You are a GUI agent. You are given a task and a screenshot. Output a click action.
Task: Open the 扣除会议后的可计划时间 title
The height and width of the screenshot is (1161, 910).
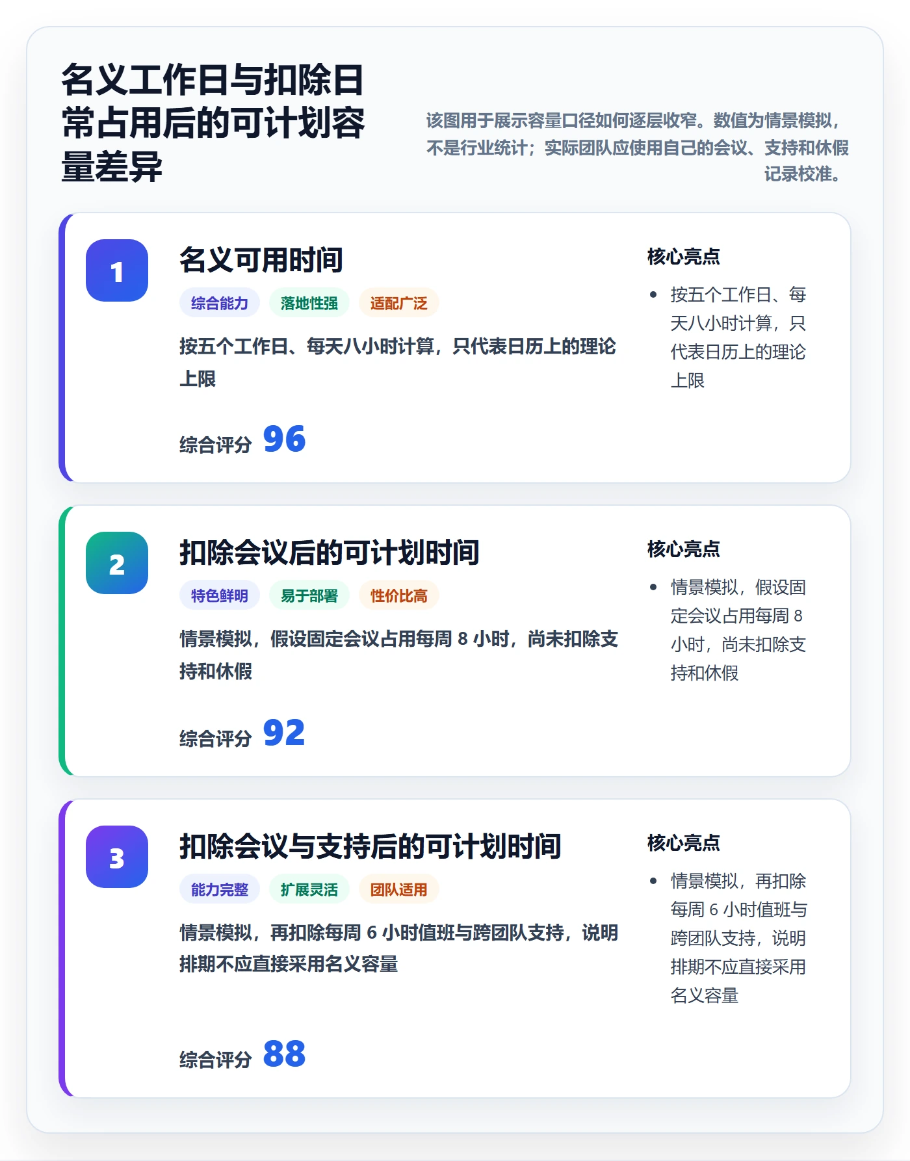tap(330, 553)
